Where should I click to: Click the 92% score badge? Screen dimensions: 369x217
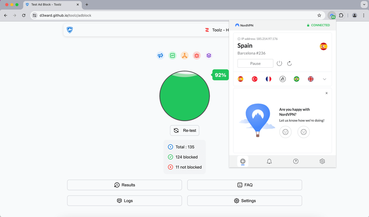(x=220, y=75)
